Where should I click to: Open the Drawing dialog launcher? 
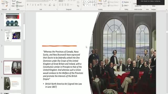(x=120, y=9)
